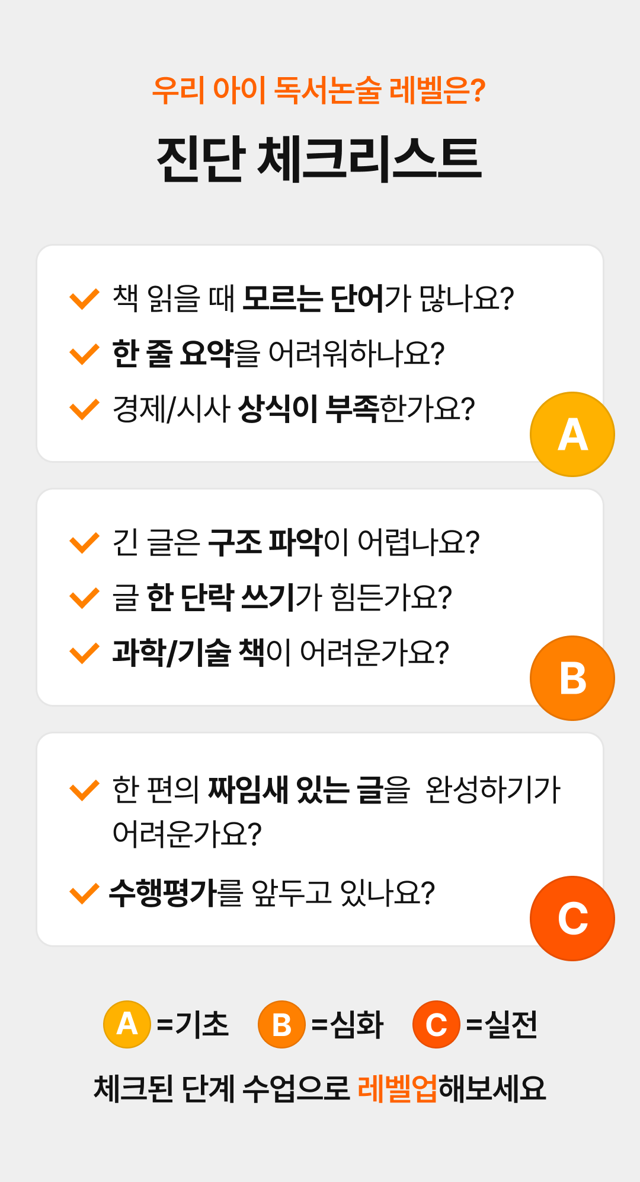
Task: Tick the 한 단락 쓰기 checkmark
Action: (x=84, y=598)
